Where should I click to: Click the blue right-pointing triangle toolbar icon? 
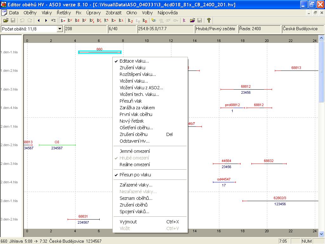(46, 20)
